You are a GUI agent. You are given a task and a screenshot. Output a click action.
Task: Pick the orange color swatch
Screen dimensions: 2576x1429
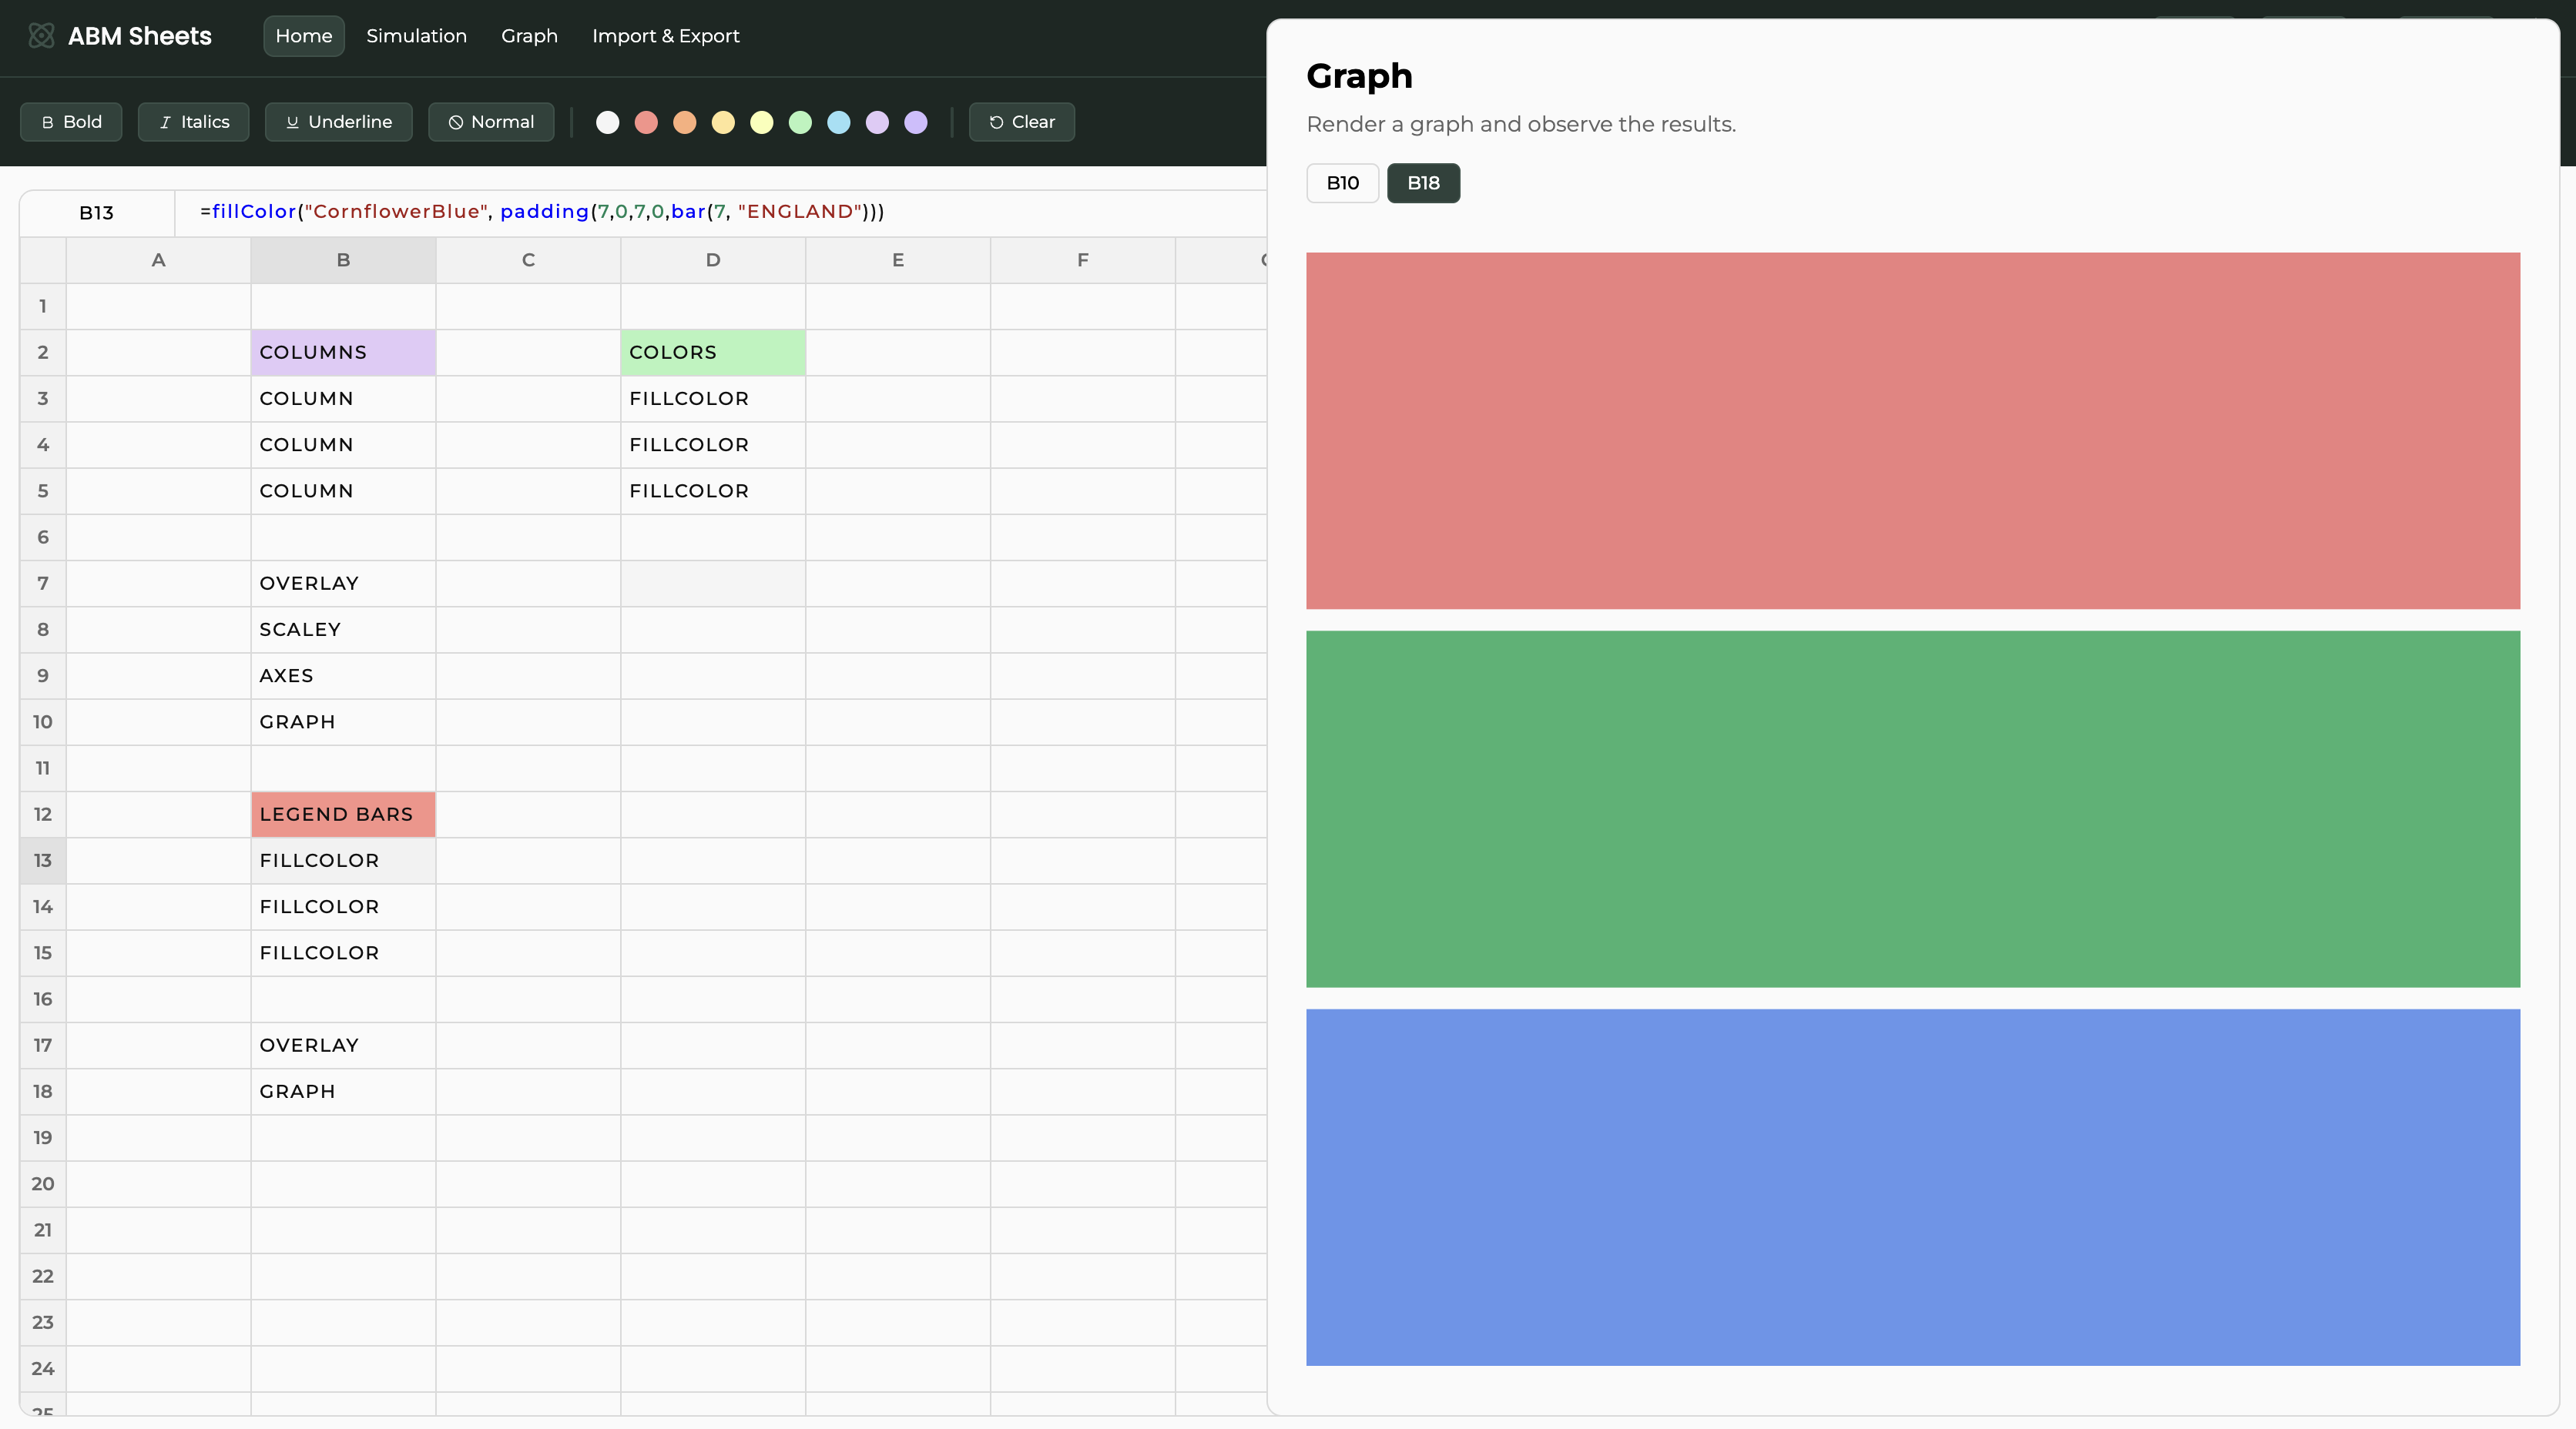(685, 122)
